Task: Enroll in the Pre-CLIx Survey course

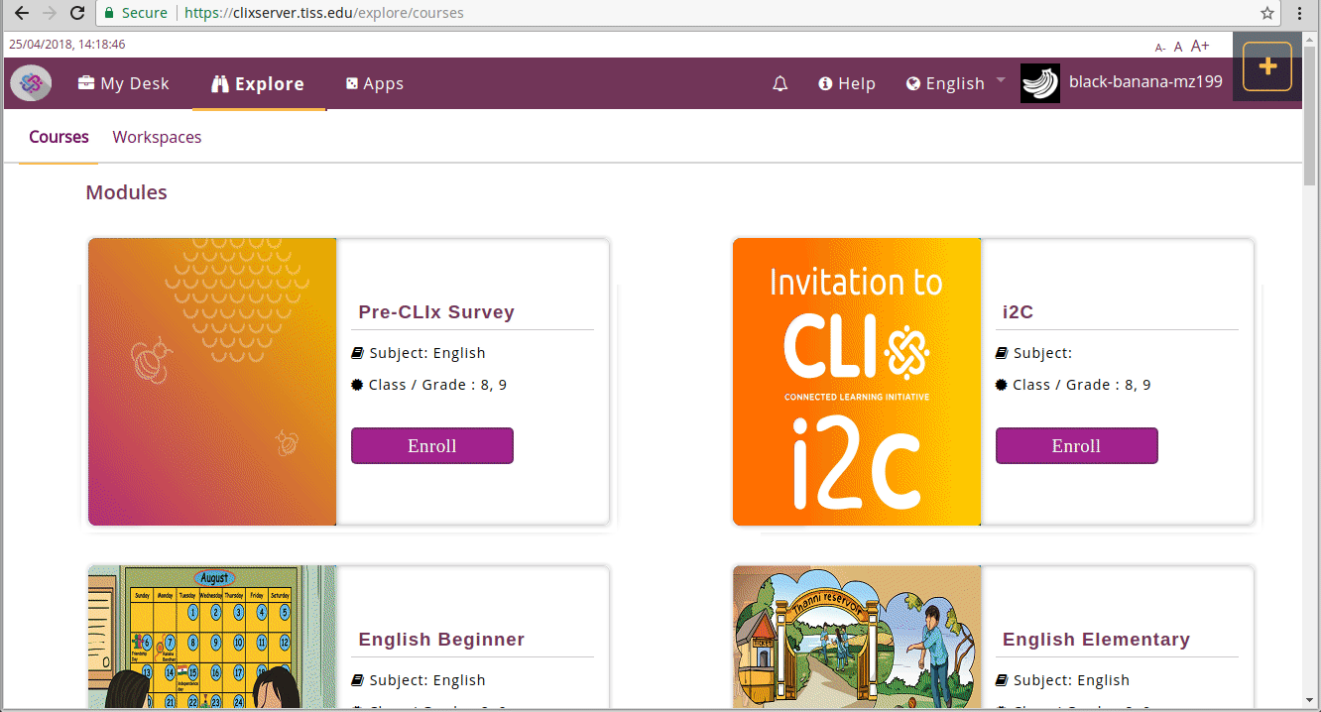Action: (x=431, y=446)
